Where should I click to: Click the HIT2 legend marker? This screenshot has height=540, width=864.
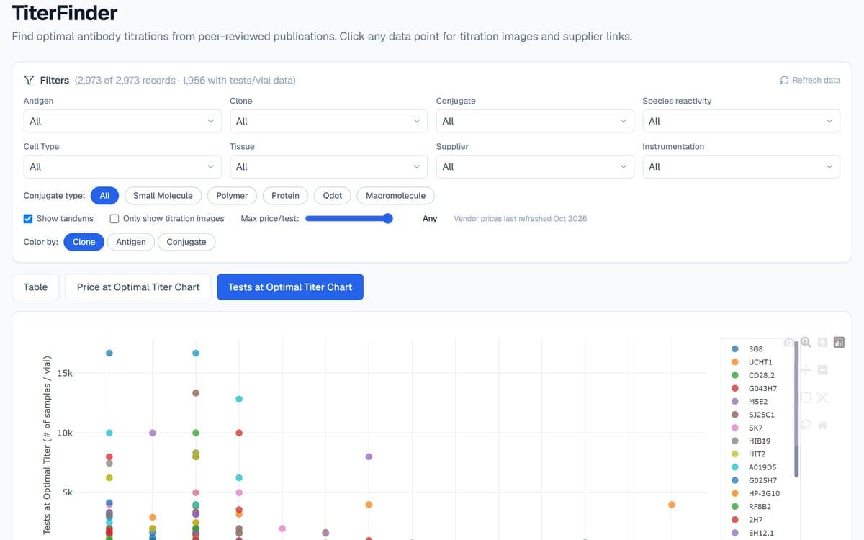734,454
